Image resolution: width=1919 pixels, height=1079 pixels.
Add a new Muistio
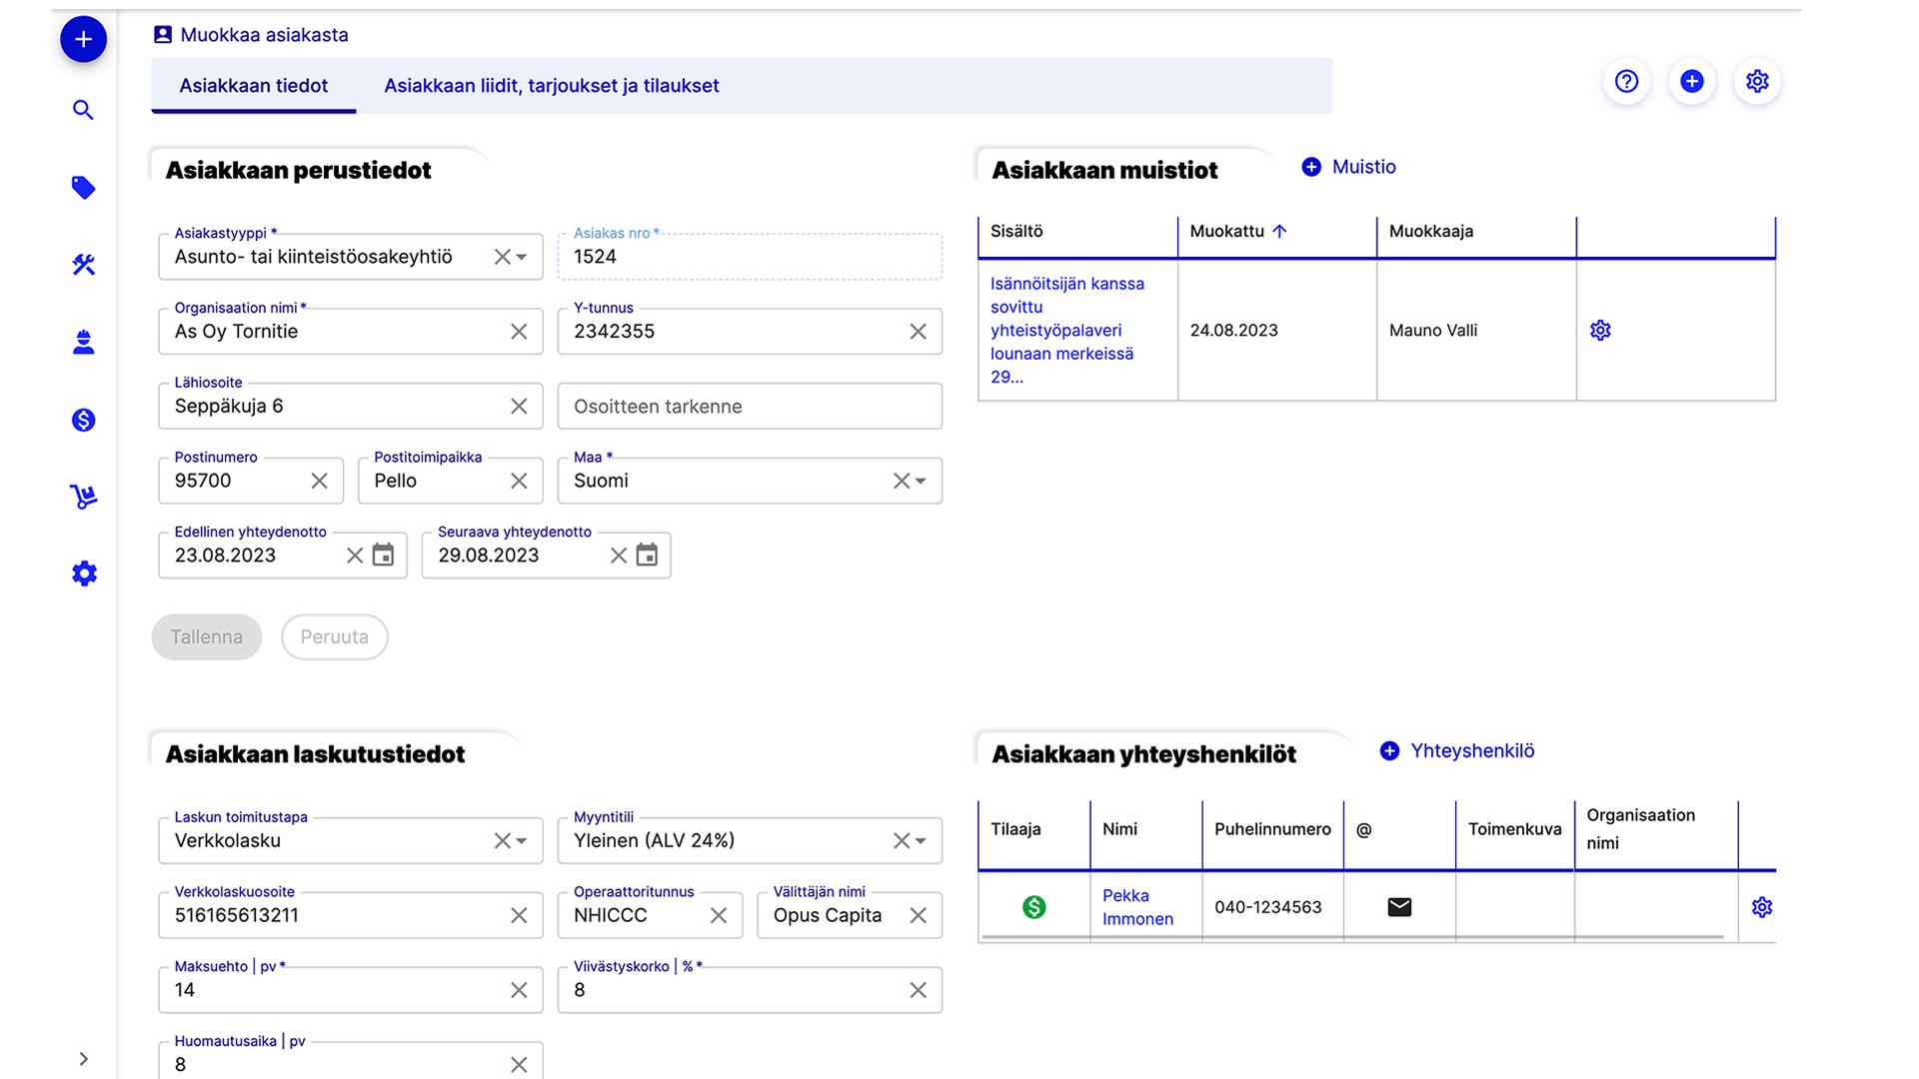coord(1349,167)
